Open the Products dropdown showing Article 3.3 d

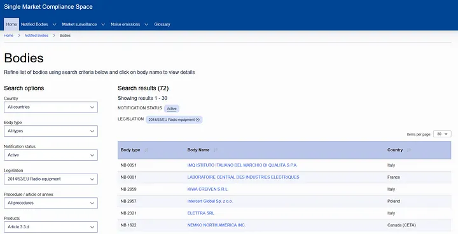click(51, 227)
